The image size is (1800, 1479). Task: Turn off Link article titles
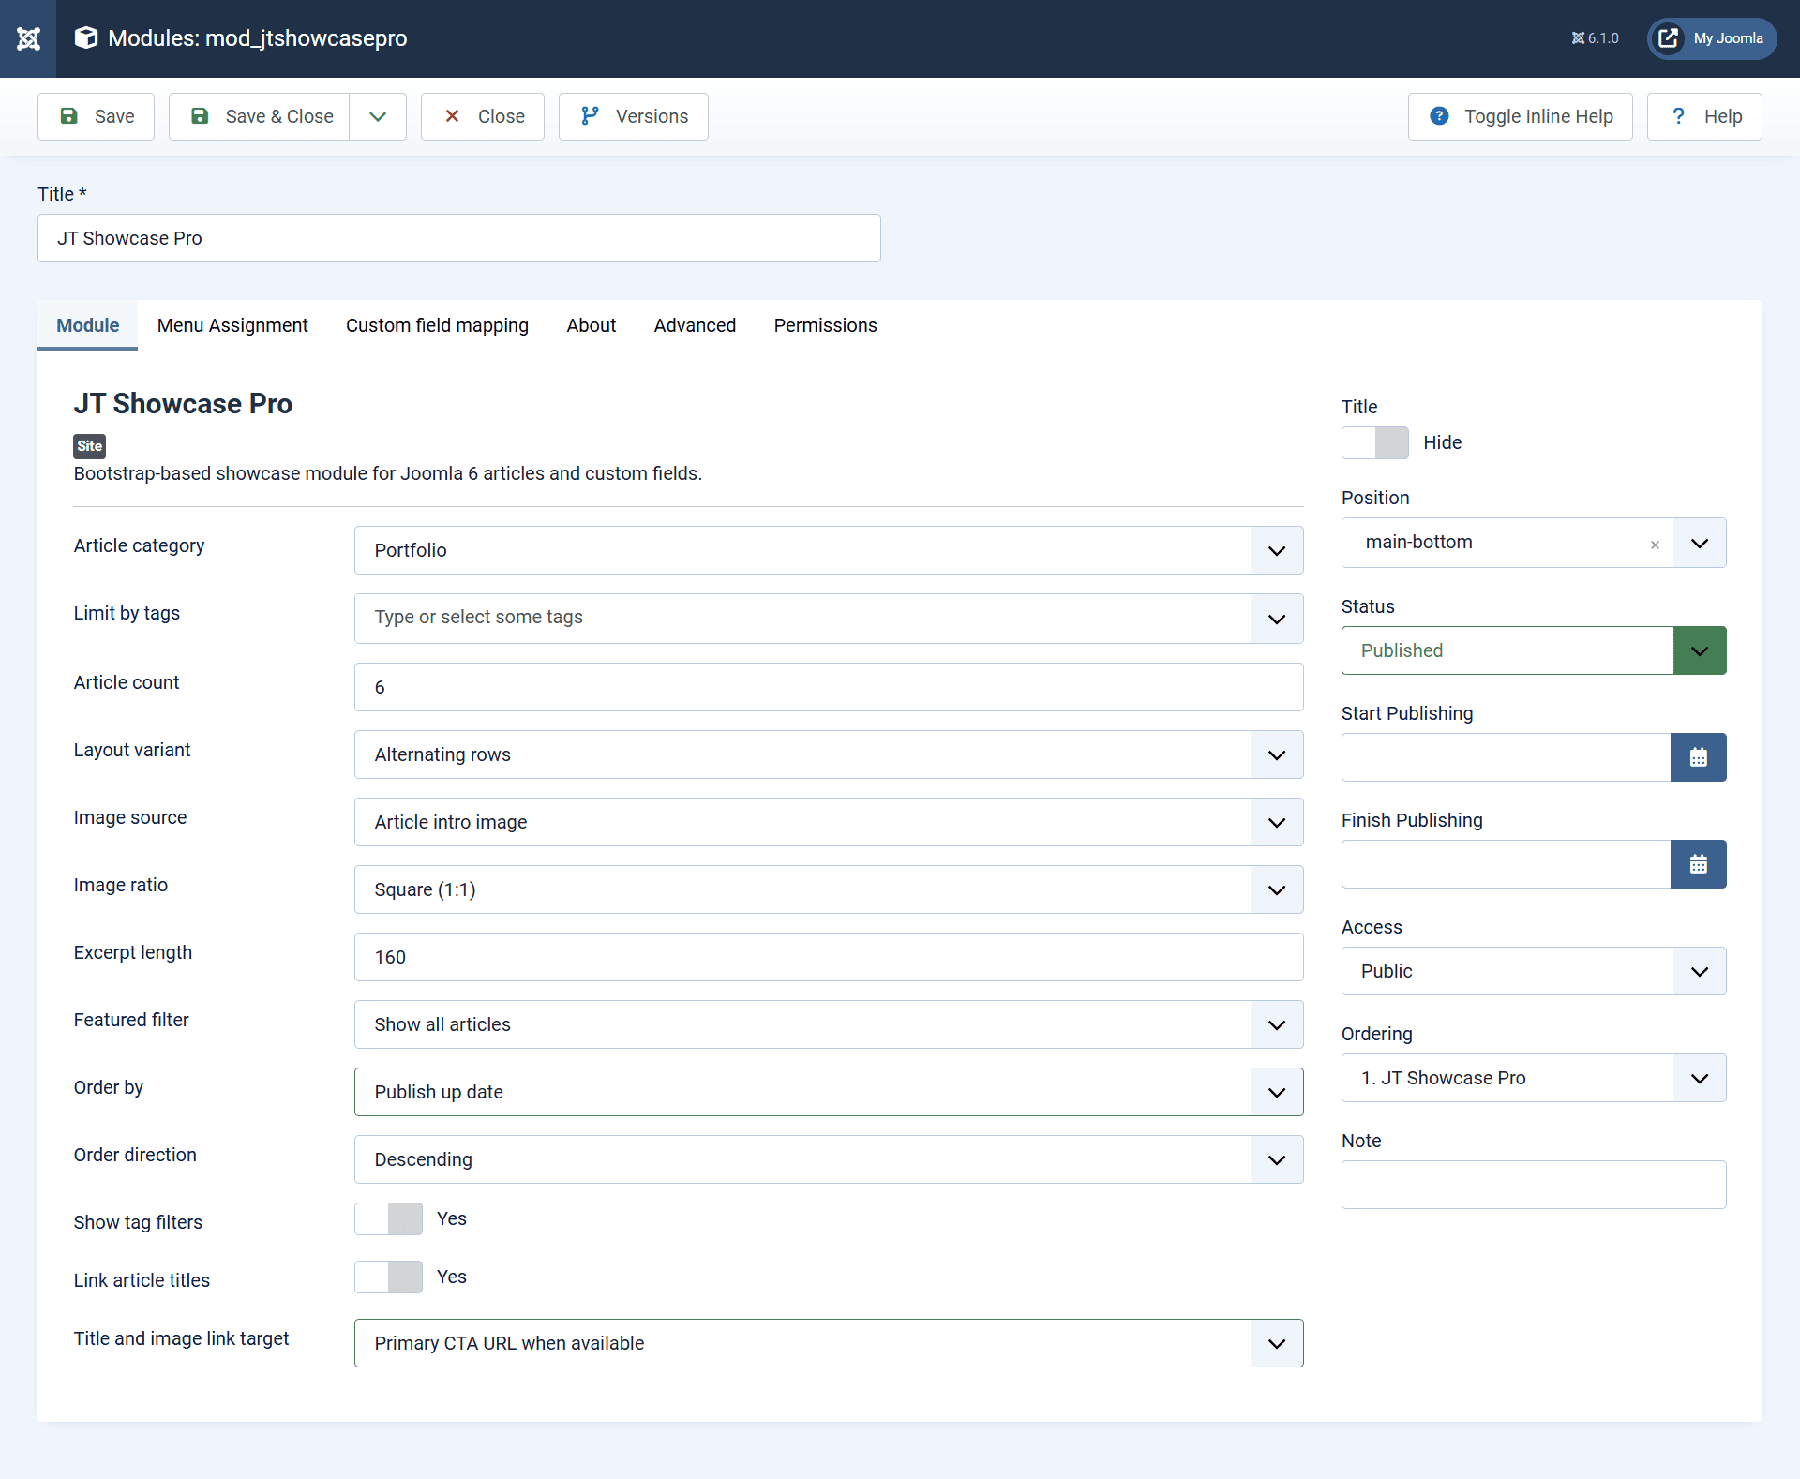point(388,1277)
